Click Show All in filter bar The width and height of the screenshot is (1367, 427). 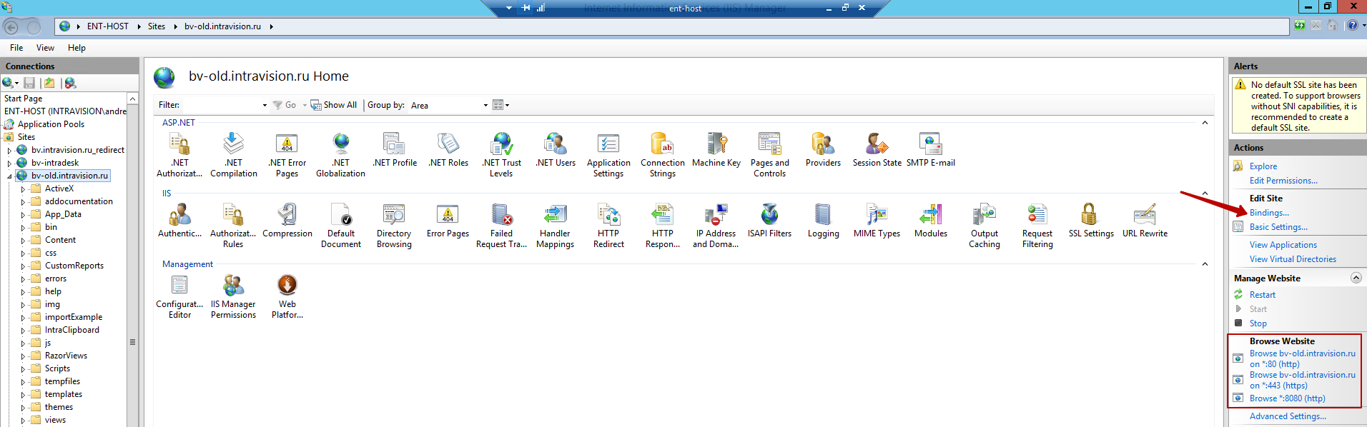click(333, 105)
